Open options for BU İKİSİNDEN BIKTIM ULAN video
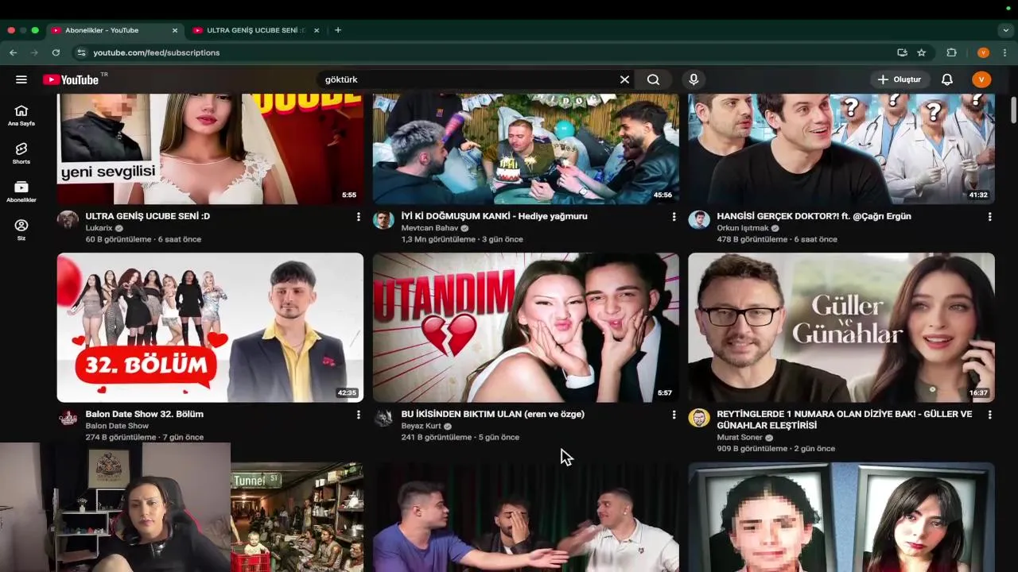Image resolution: width=1018 pixels, height=572 pixels. click(674, 415)
